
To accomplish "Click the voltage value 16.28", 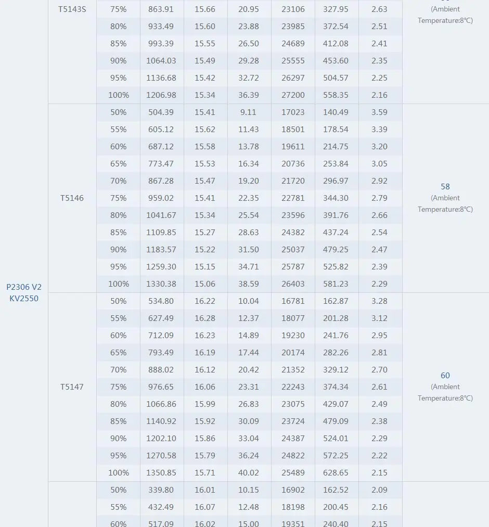I will 205,318.
